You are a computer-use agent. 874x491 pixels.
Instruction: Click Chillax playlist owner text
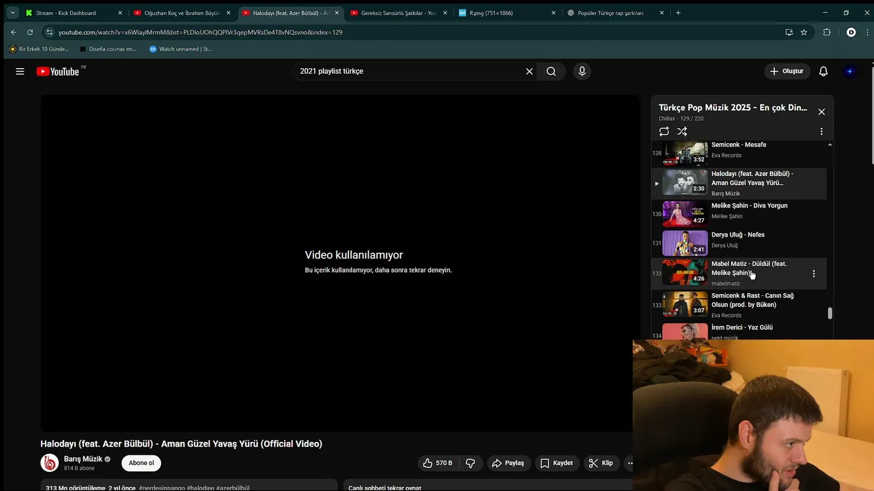tap(666, 119)
